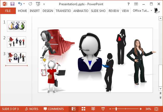Fit slide to current window
This screenshot has width=163, height=112.
(x=156, y=109)
